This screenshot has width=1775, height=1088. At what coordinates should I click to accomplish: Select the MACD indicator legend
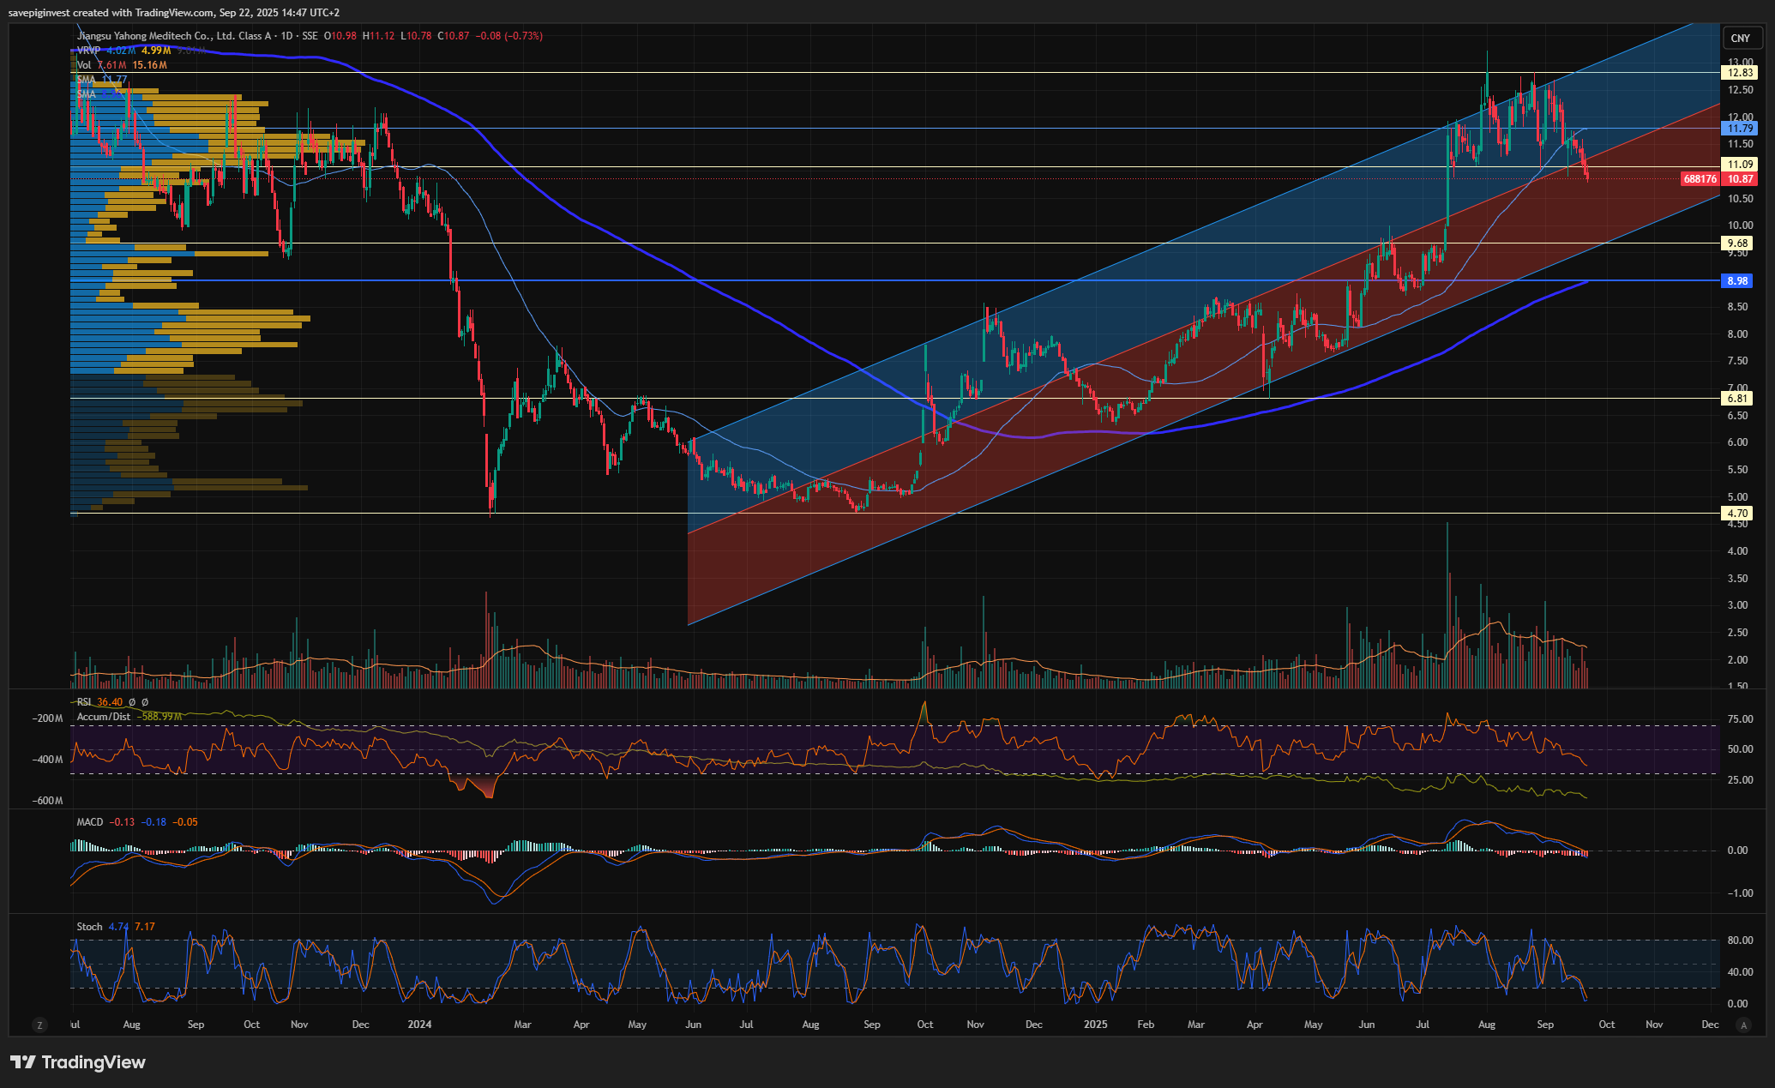[90, 822]
